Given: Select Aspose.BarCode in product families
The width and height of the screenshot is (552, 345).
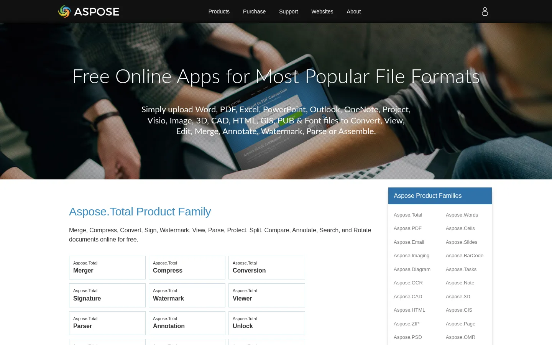Looking at the screenshot, I should pyautogui.click(x=465, y=256).
